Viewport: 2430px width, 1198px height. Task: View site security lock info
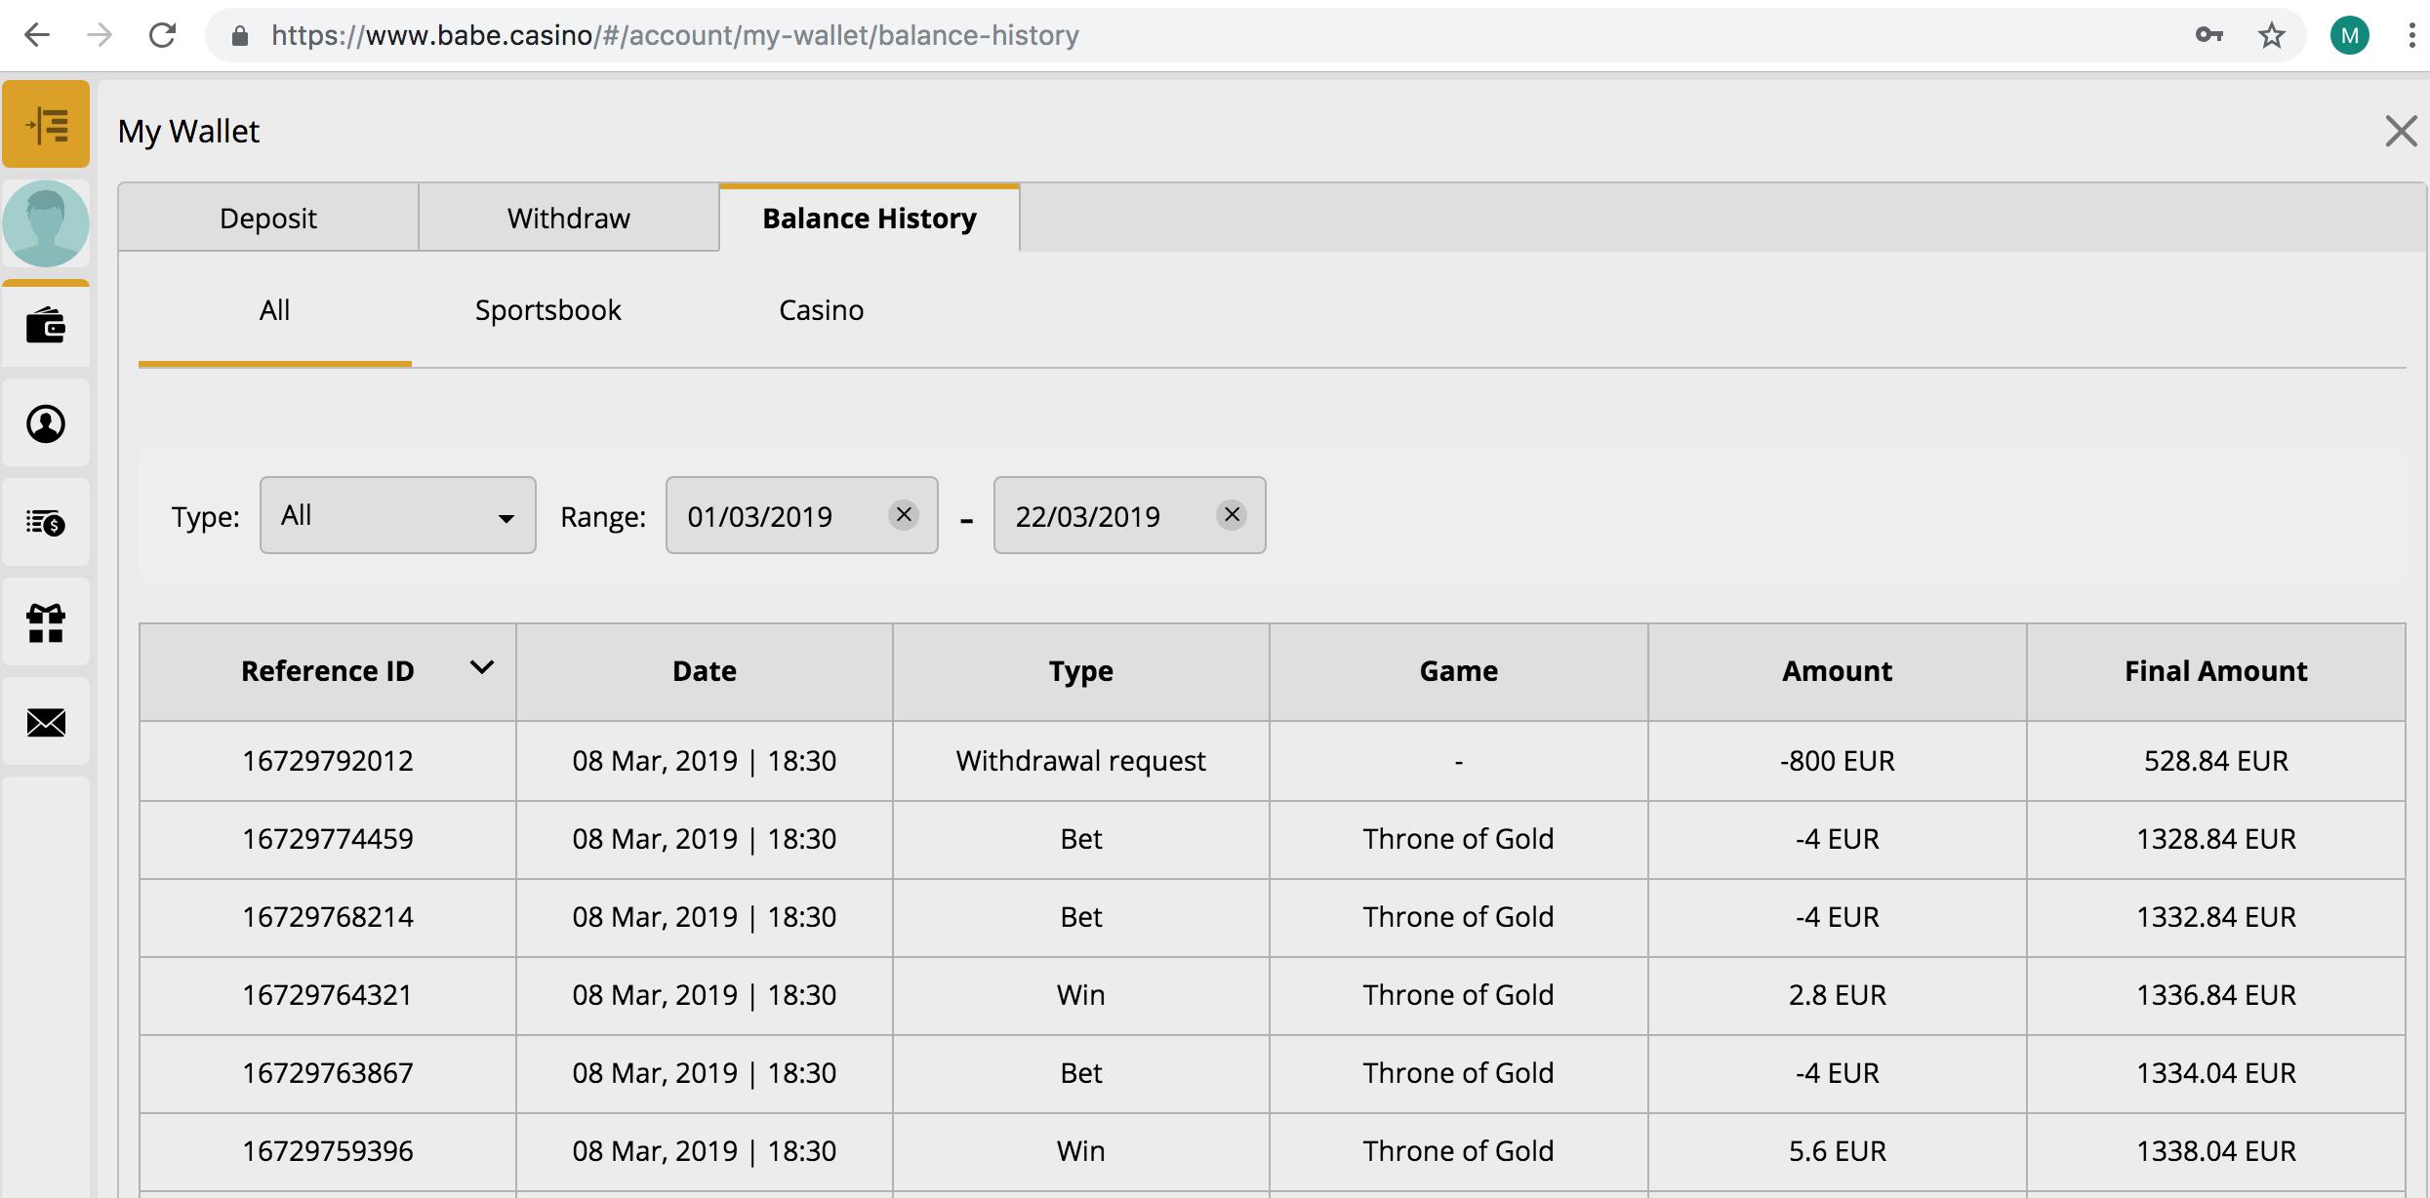(239, 35)
